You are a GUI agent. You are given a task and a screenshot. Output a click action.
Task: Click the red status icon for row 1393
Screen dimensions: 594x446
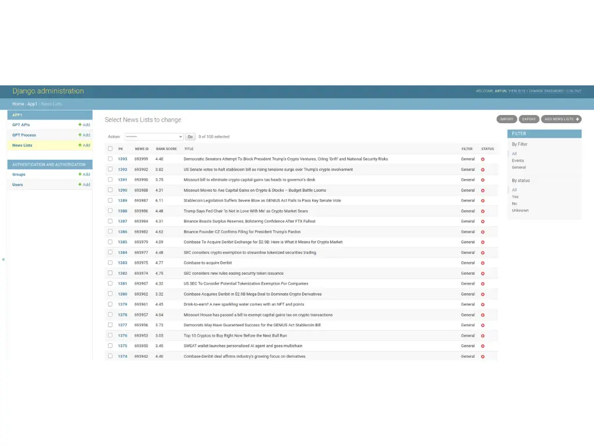click(x=483, y=159)
